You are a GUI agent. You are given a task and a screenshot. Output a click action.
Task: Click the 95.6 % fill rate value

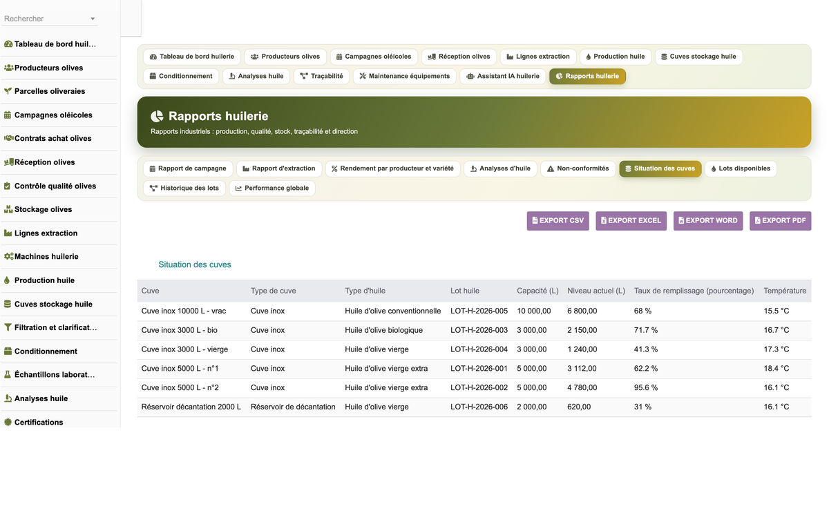[x=646, y=388]
